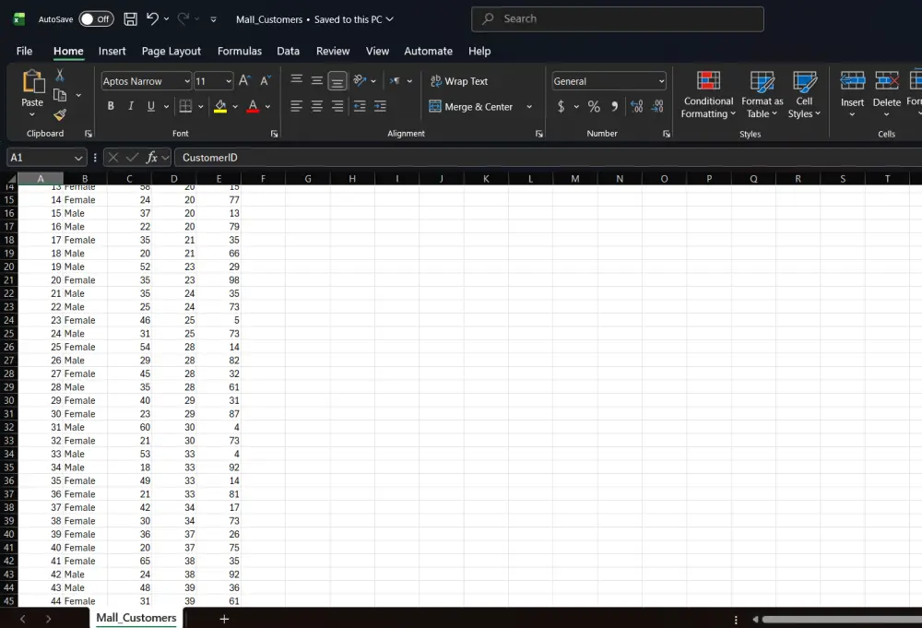The height and width of the screenshot is (628, 922).
Task: Undo the last action
Action: pos(152,18)
